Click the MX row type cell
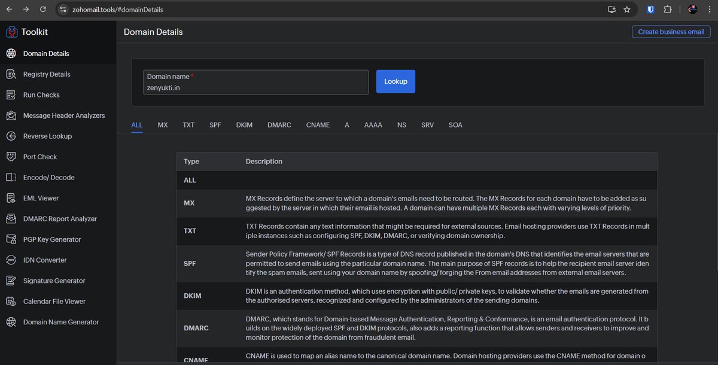This screenshot has height=365, width=718. click(188, 203)
